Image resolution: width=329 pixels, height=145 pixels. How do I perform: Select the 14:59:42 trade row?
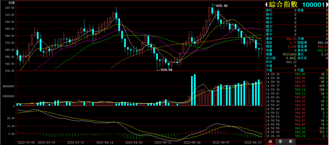click(297, 97)
